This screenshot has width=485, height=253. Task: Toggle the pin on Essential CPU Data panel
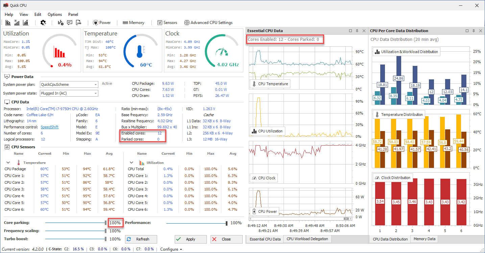pos(357,31)
